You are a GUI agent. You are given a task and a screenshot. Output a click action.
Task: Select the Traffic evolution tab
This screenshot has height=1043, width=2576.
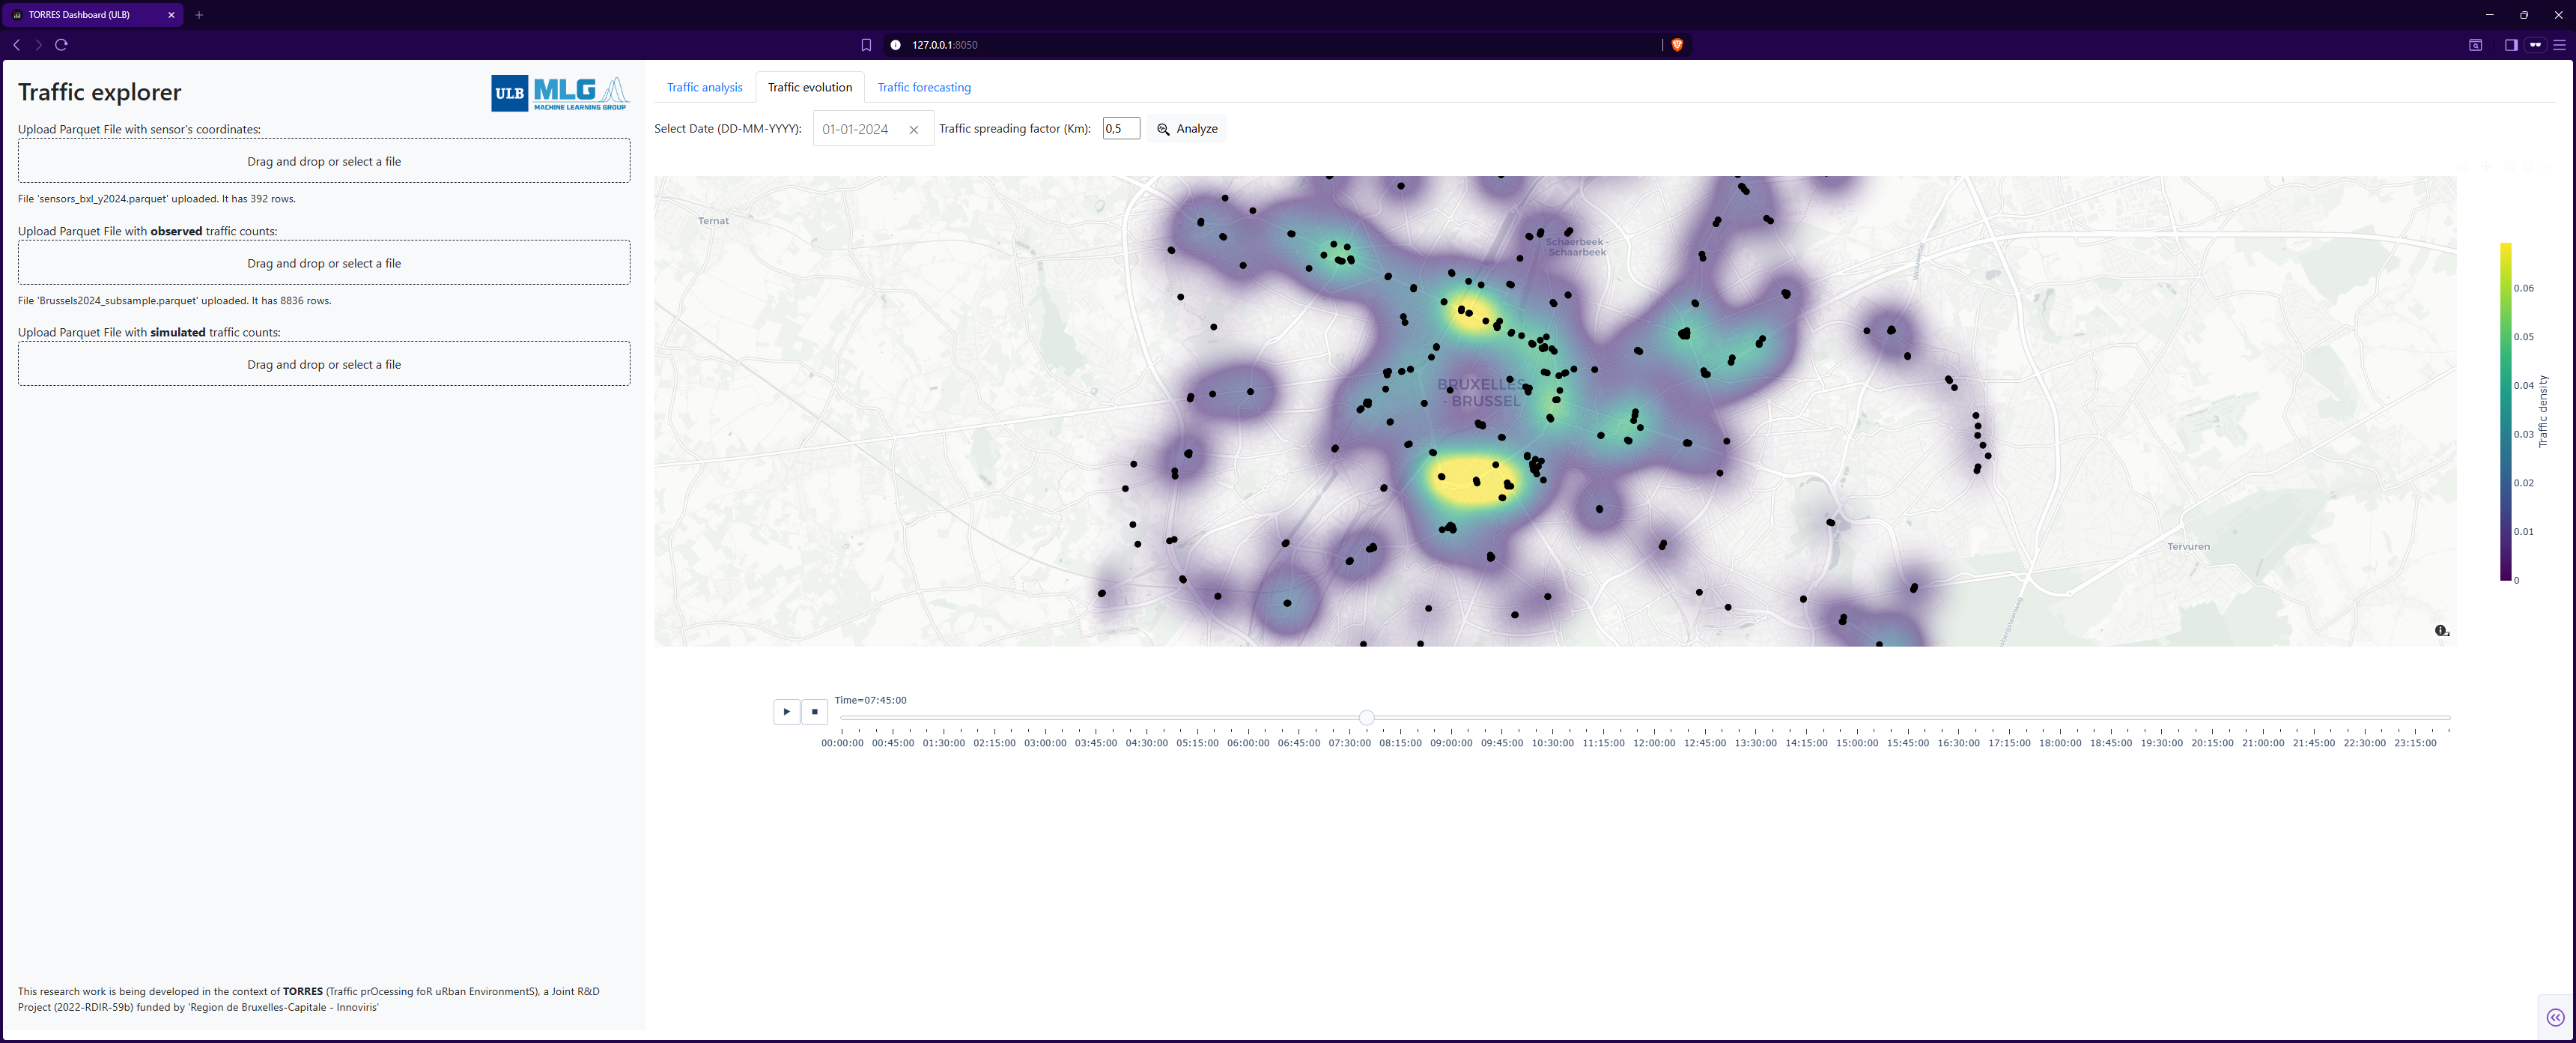(x=809, y=88)
